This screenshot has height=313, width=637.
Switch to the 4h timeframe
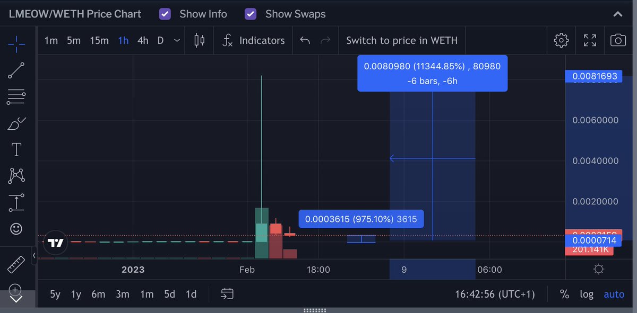143,40
